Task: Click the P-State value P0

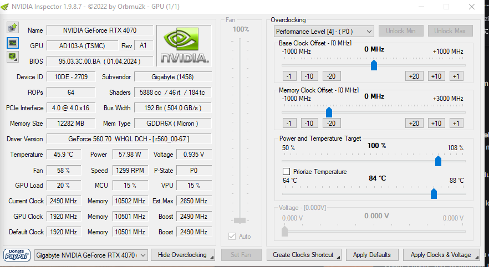Action: point(194,171)
